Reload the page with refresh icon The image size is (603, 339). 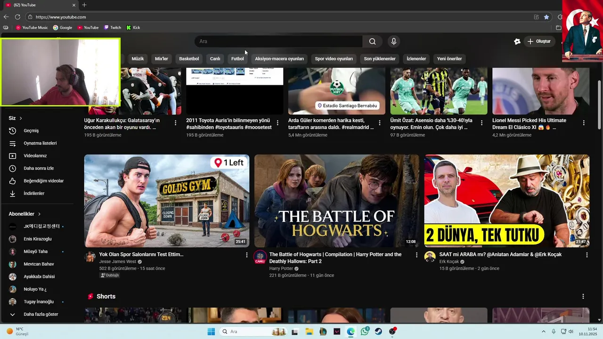pos(17,17)
